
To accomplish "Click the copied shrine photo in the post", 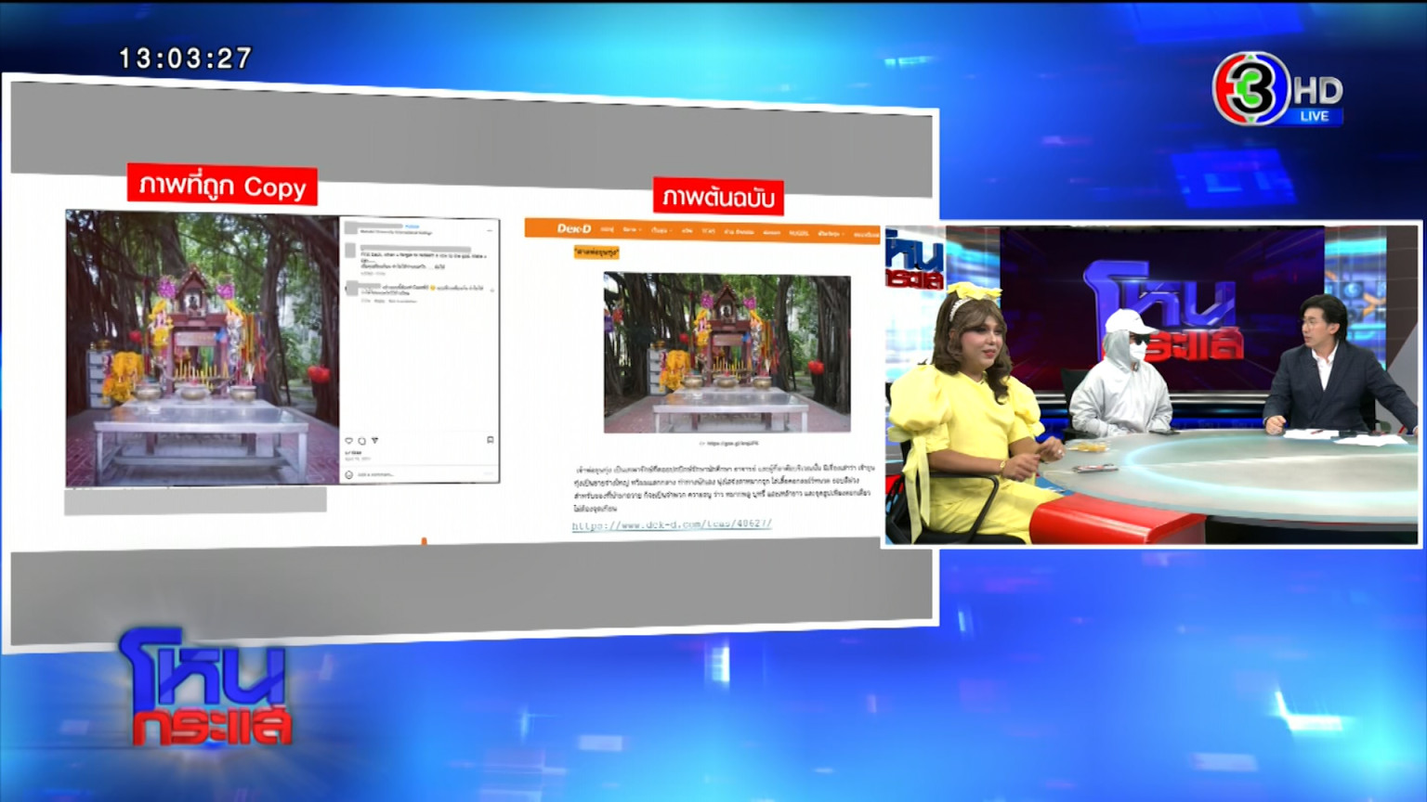I will 203,349.
